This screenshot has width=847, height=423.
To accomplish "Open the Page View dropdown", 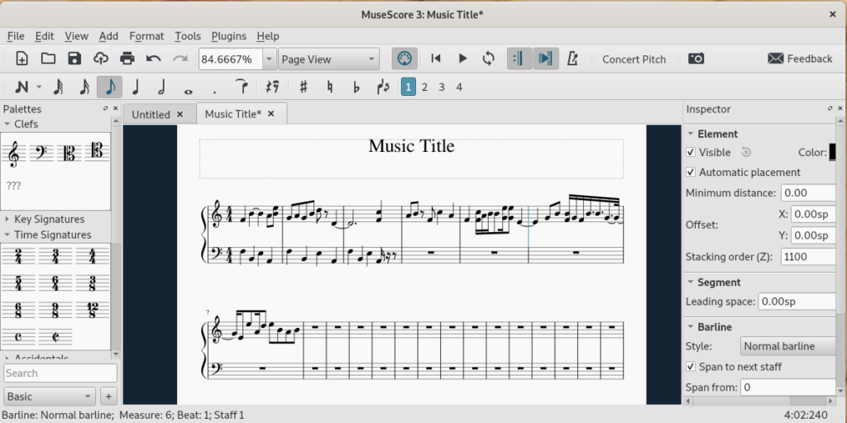I will pyautogui.click(x=328, y=59).
